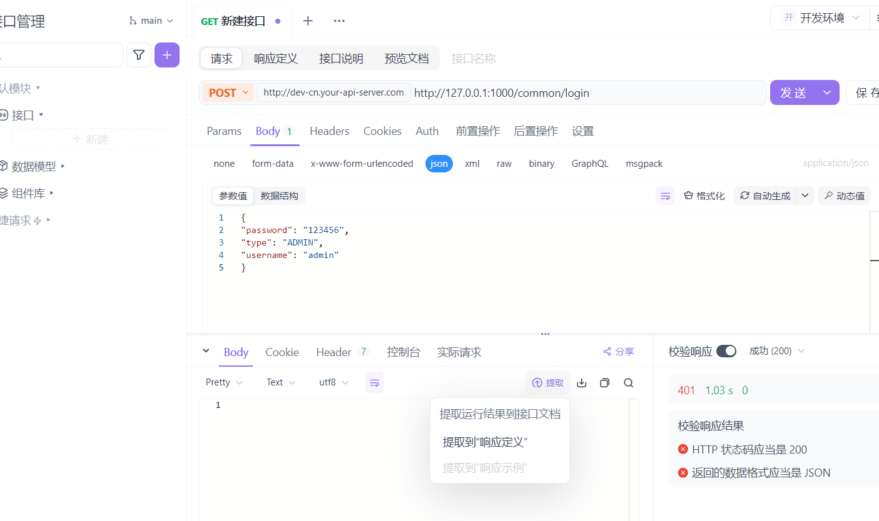Image resolution: width=879 pixels, height=521 pixels.
Task: Open the 开发环境 environment dropdown
Action: [821, 17]
